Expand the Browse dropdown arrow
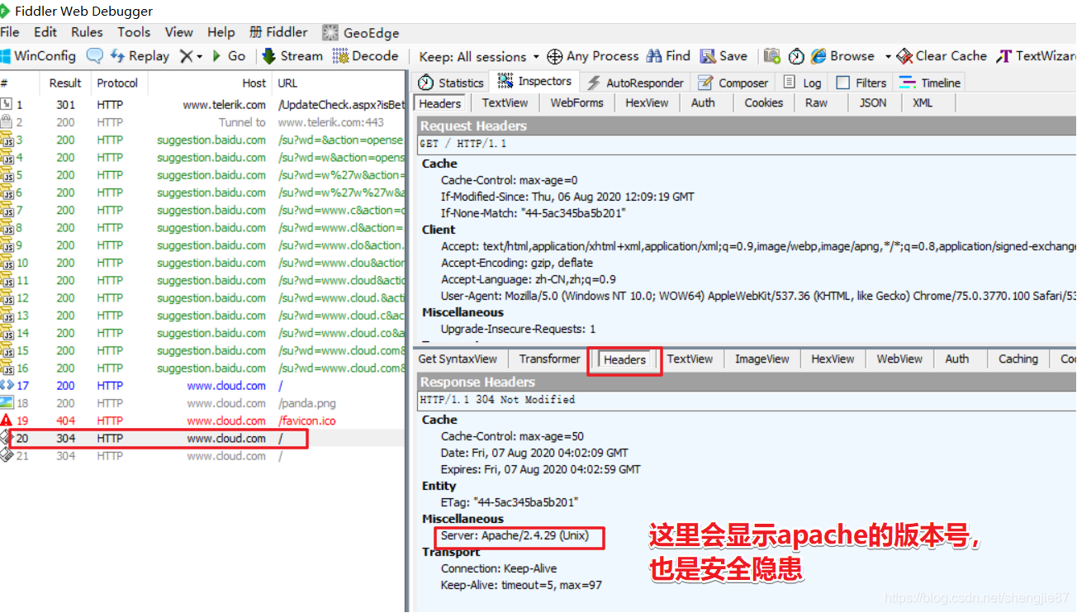 888,56
